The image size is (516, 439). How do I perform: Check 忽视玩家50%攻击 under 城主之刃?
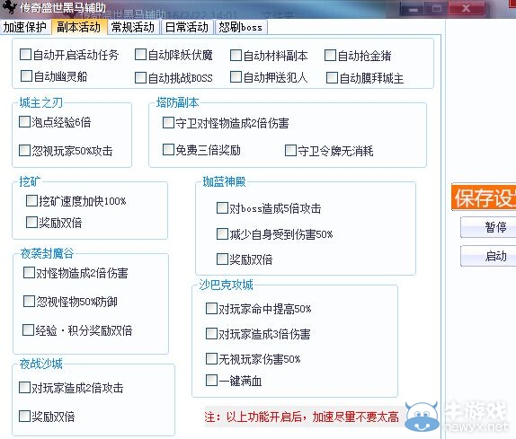tap(24, 151)
